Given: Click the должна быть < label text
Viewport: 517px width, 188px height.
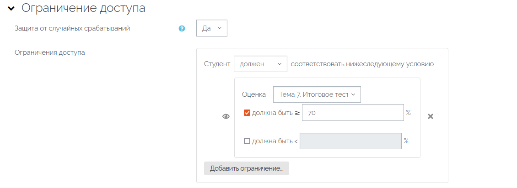Looking at the screenshot, I should tap(275, 141).
